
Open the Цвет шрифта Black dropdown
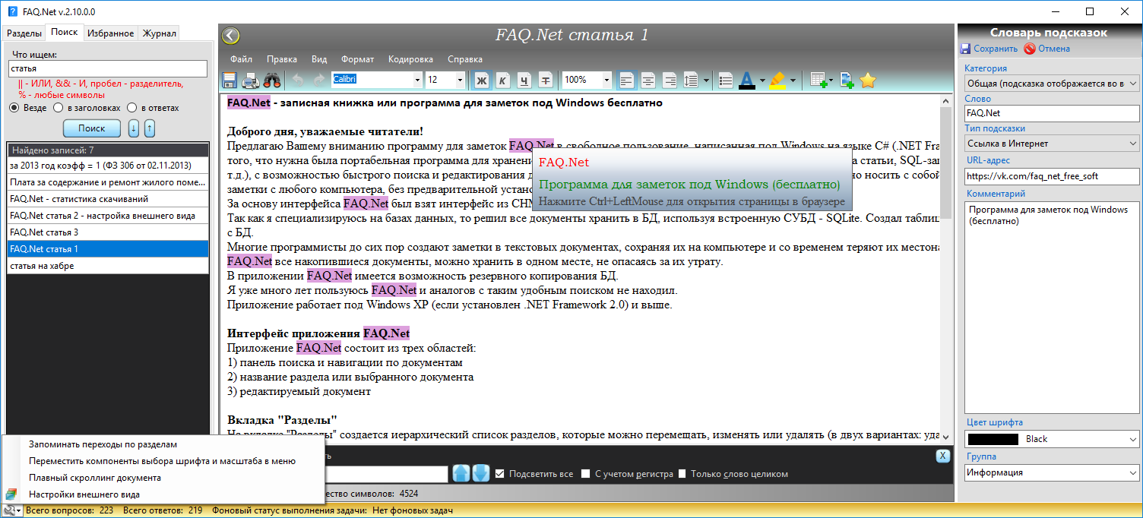pyautogui.click(x=1053, y=439)
